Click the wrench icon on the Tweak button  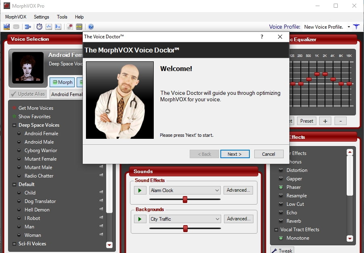[x=274, y=251]
